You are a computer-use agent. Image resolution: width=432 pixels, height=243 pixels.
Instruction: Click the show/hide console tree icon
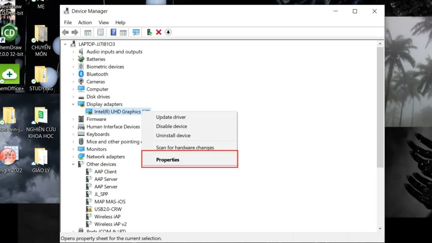pyautogui.click(x=88, y=32)
